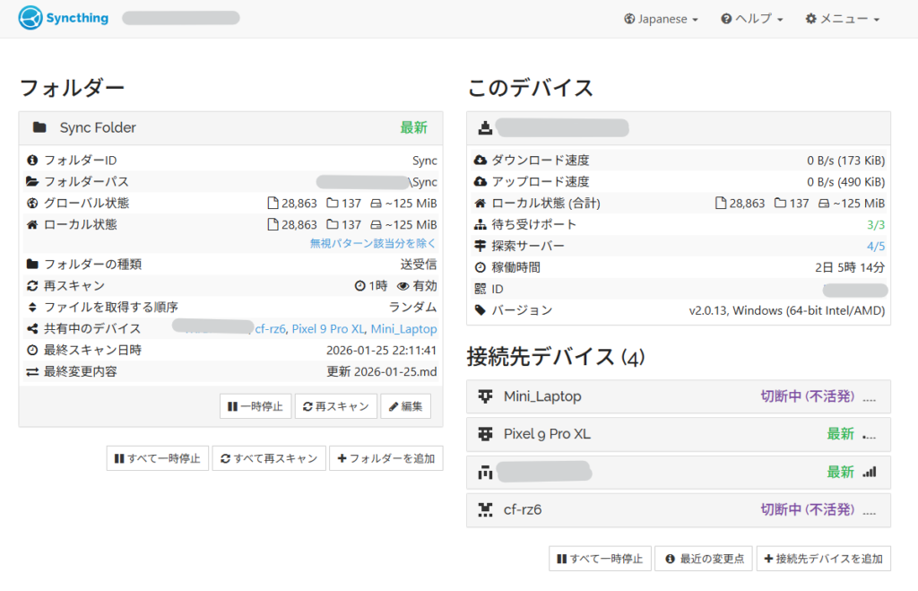This screenshot has width=918, height=591.
Task: Pause all folders with すべて一時停止
Action: point(157,458)
